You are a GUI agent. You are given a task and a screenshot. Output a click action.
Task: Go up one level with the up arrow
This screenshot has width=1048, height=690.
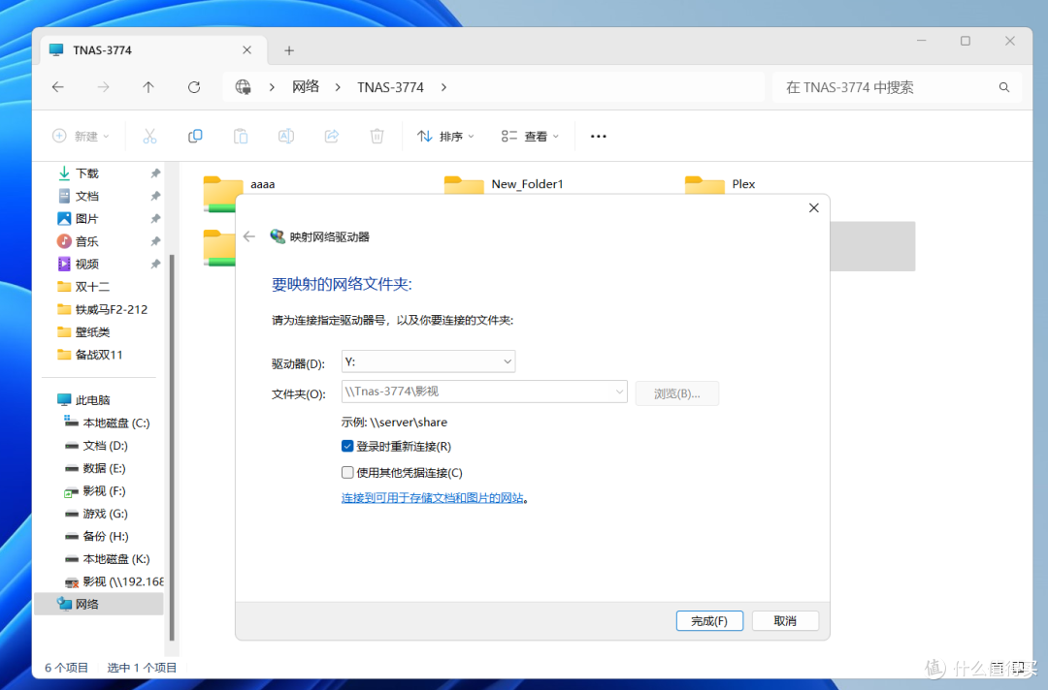click(x=148, y=87)
